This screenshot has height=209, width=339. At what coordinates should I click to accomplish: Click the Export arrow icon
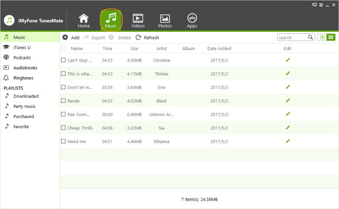click(86, 37)
